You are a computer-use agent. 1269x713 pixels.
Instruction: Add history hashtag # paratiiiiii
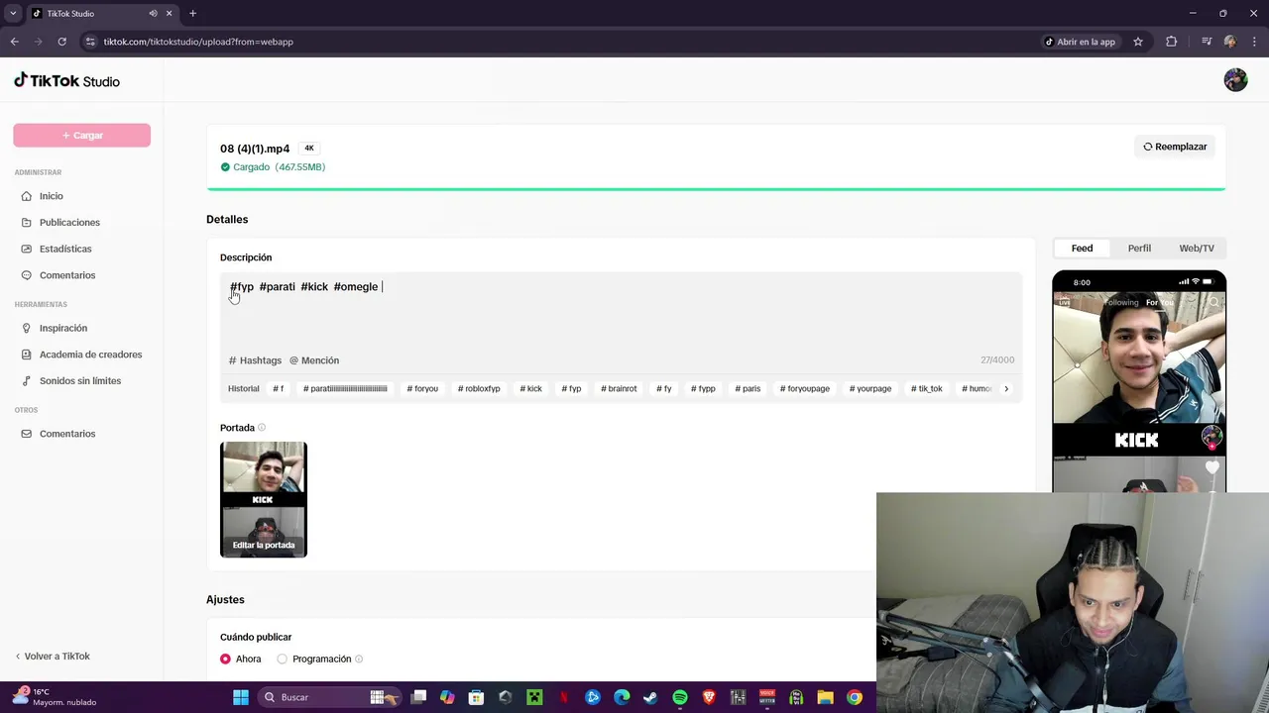point(345,389)
